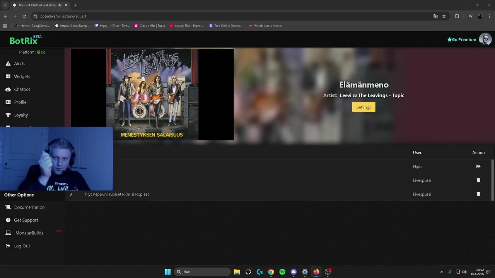
Task: Mute the tab's audio speaker icon
Action: (60, 5)
